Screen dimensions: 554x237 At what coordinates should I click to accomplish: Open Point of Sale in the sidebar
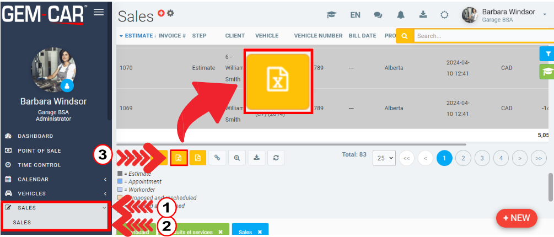(x=39, y=150)
